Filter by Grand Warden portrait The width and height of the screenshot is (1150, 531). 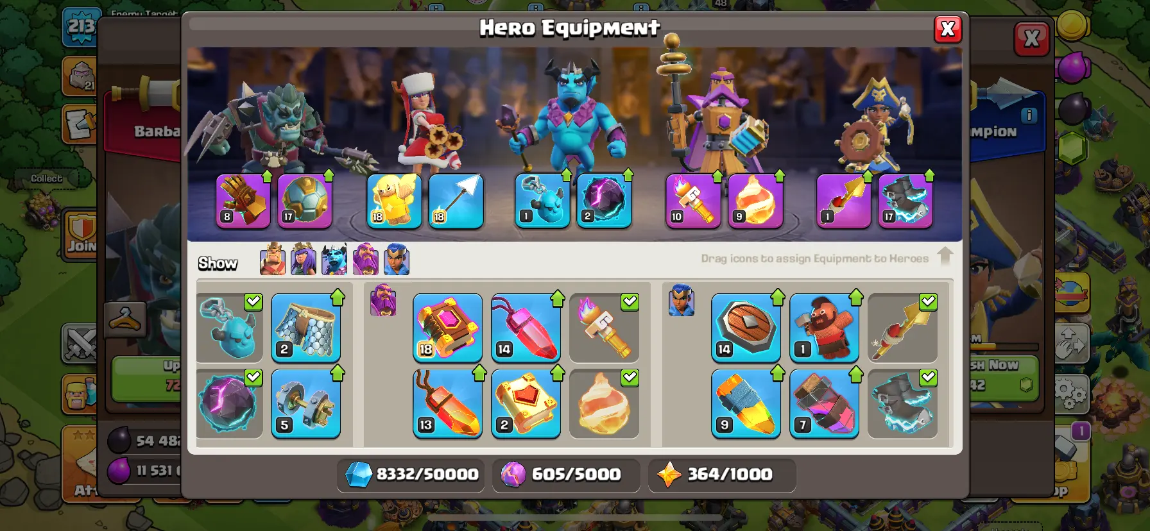pyautogui.click(x=366, y=259)
